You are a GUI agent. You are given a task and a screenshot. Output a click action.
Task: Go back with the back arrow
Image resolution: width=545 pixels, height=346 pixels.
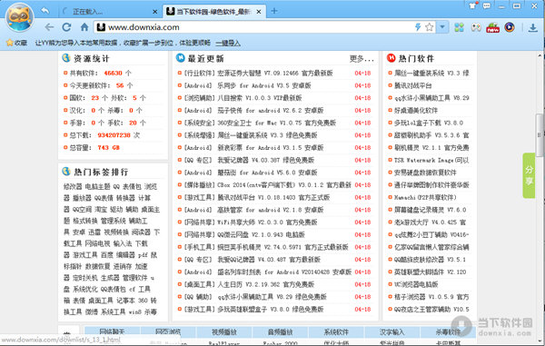[49, 27]
